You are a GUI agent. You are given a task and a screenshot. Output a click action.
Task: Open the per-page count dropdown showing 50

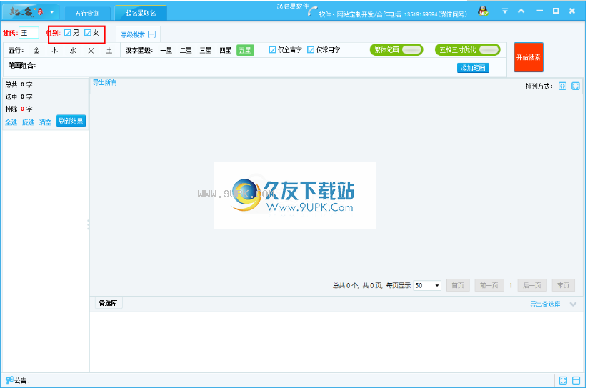click(427, 285)
